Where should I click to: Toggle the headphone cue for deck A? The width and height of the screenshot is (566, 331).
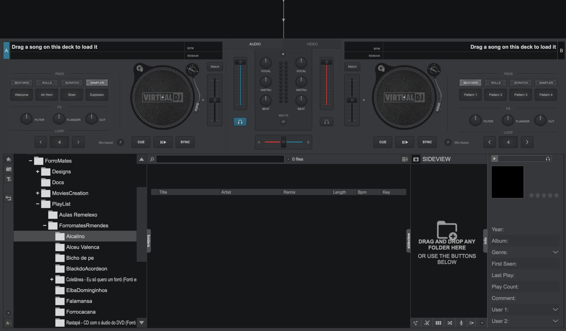(x=240, y=122)
